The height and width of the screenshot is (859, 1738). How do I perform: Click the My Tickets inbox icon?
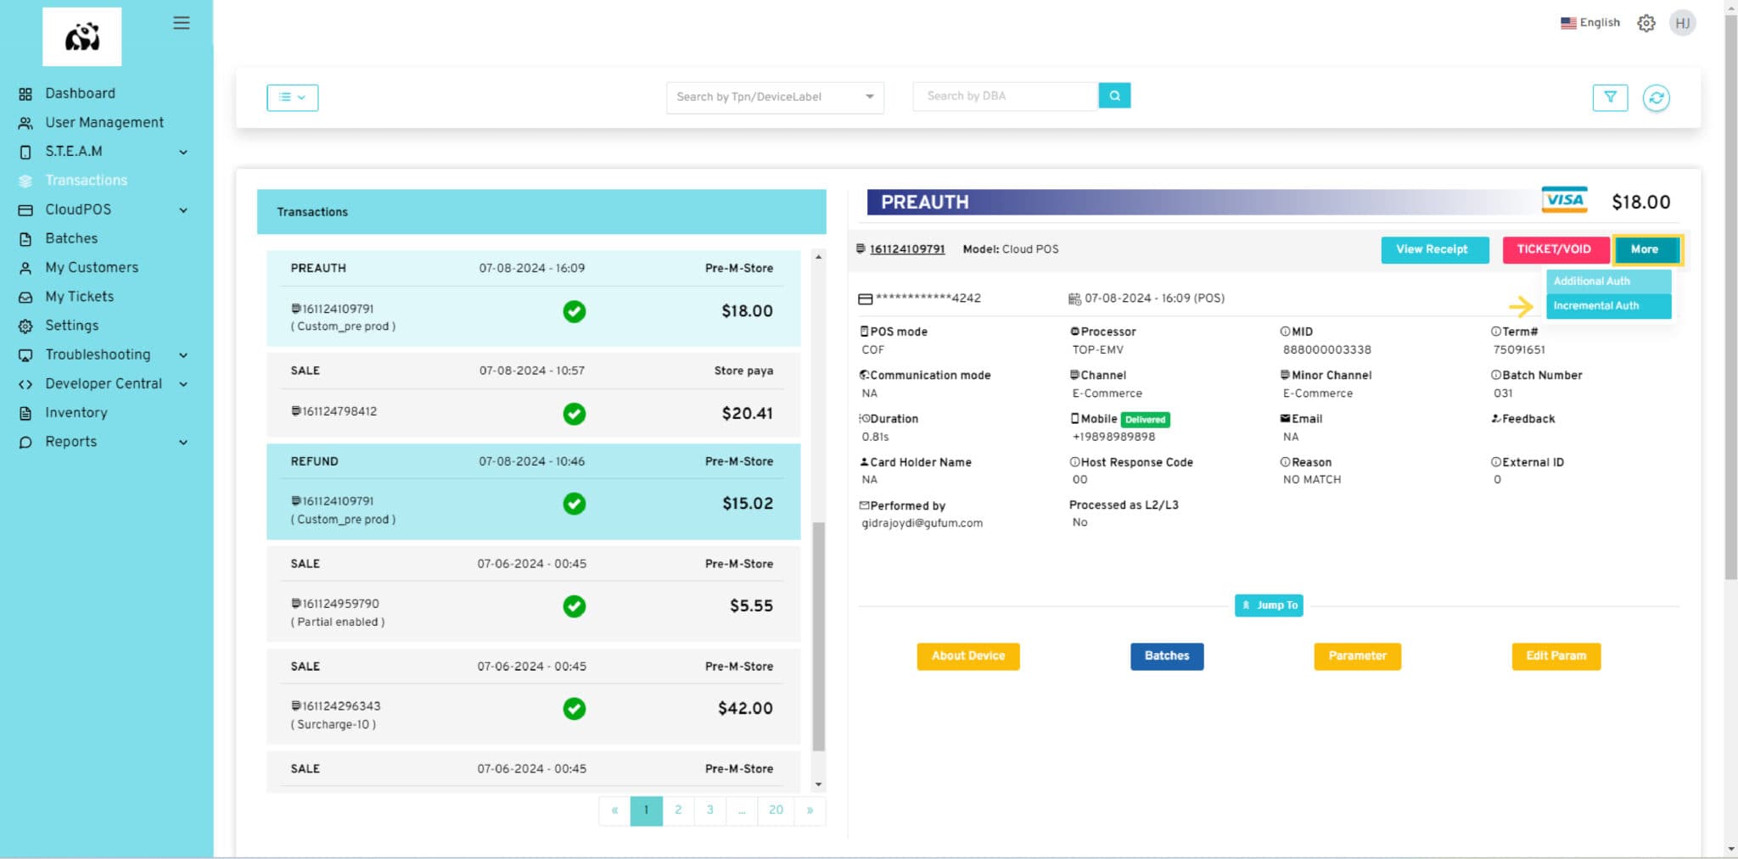coord(25,297)
